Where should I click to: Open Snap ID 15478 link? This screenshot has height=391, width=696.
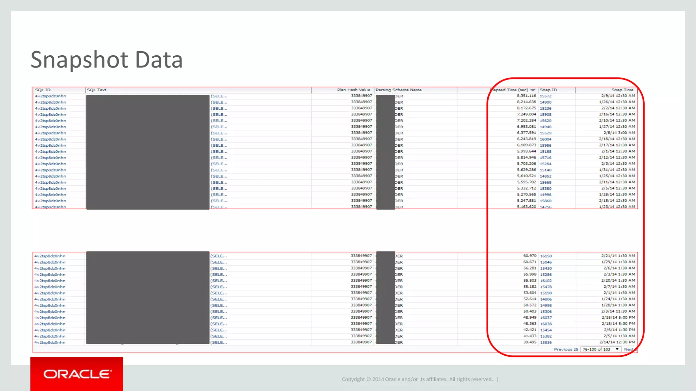click(546, 287)
